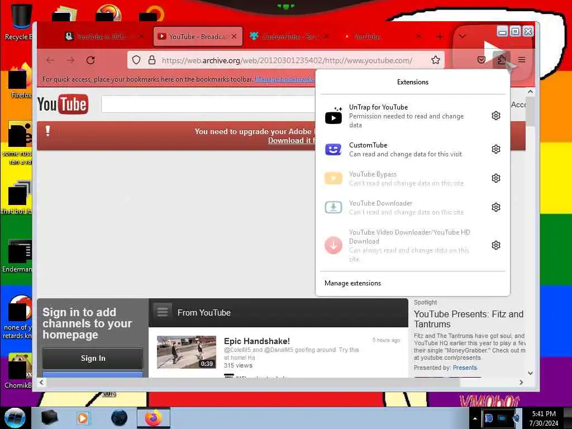Open the Windows Start menu orb
Viewport: 572px width, 429px height.
pos(15,418)
